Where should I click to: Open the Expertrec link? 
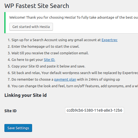pyautogui.click(x=109, y=40)
